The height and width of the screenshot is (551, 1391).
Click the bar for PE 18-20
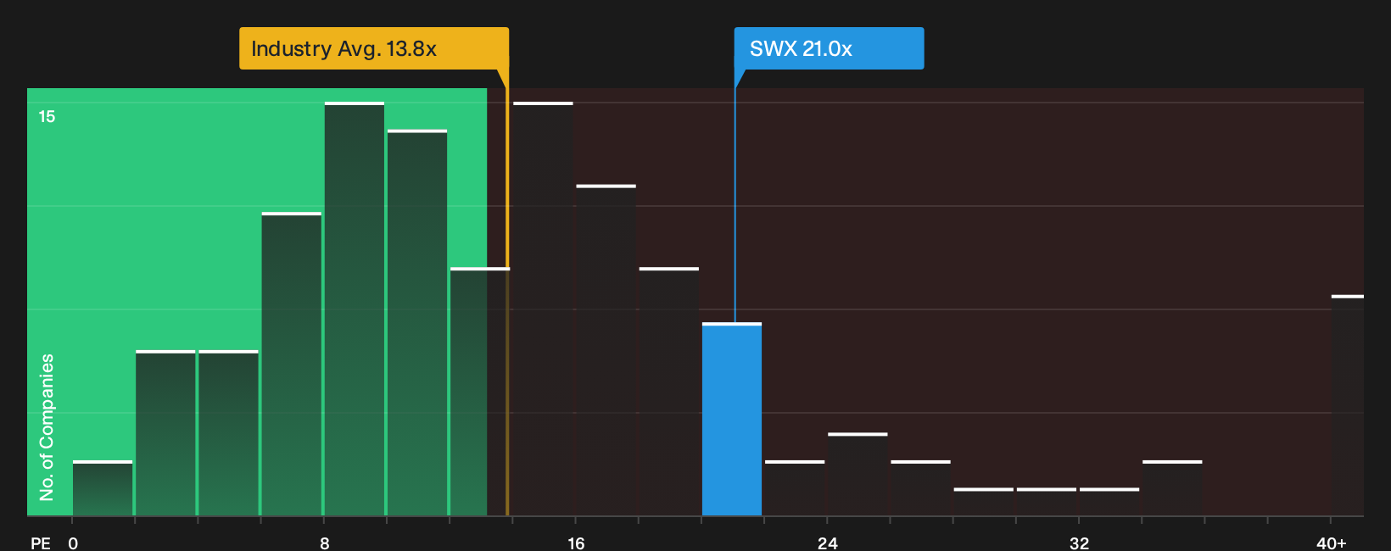tap(669, 392)
